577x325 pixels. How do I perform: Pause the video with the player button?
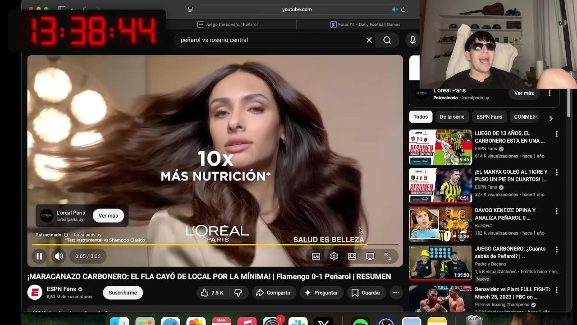pyautogui.click(x=39, y=256)
